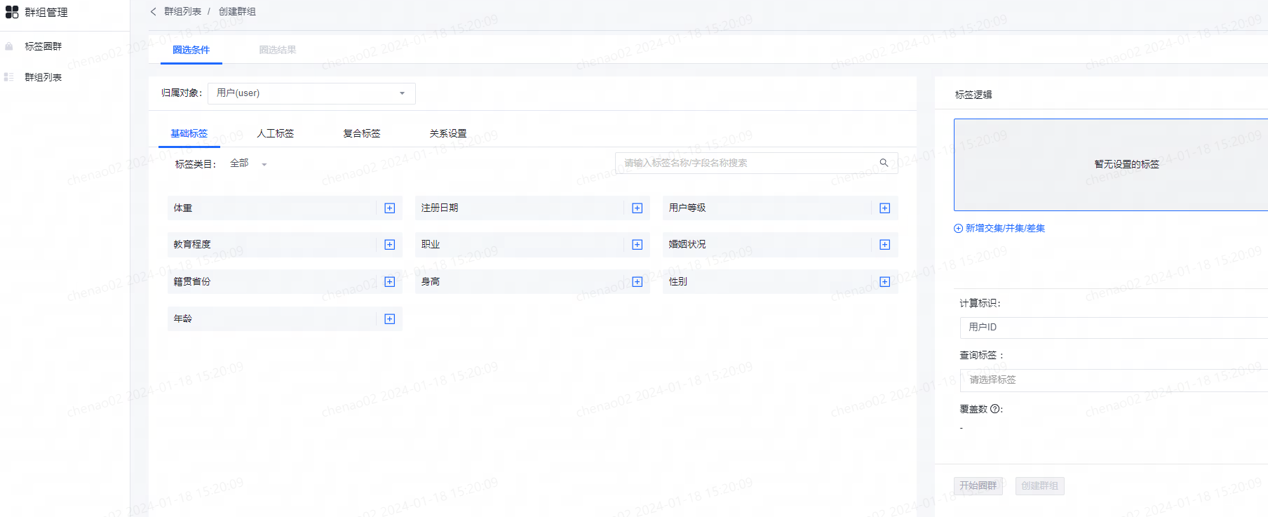Screen dimensions: 1268x517
Task: Click the 教育程度 tag label
Action: 192,245
